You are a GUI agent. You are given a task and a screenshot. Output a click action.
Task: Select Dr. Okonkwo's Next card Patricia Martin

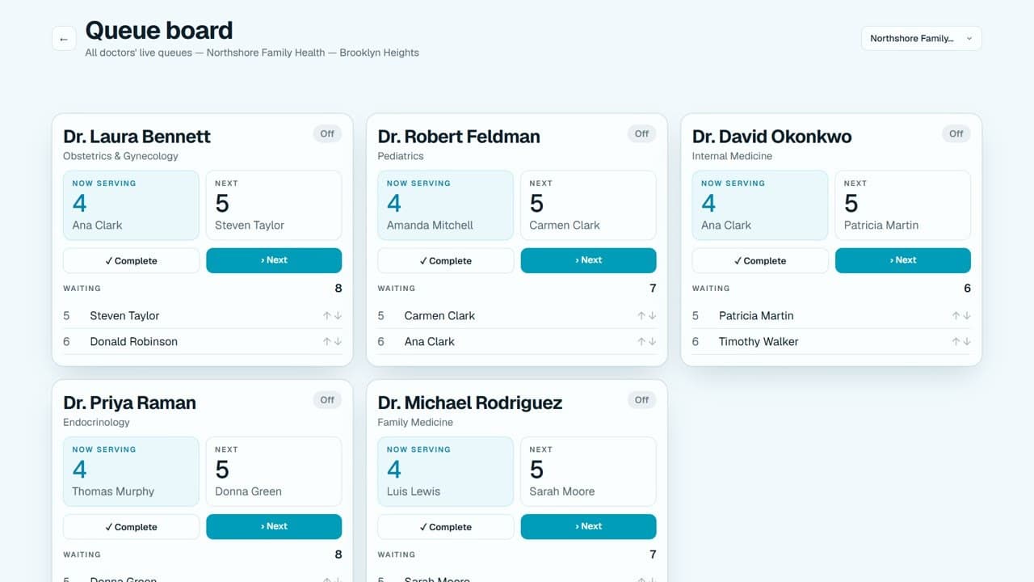pyautogui.click(x=903, y=205)
